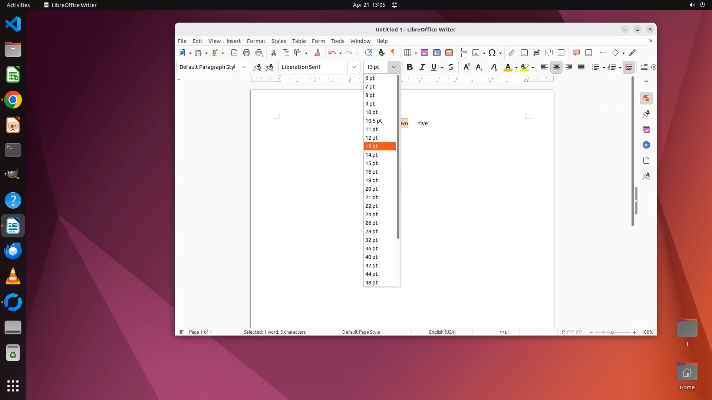The height and width of the screenshot is (400, 712).
Task: Toggle Bold formatting
Action: point(409,67)
